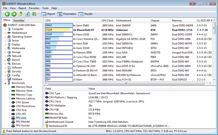Select the FPU SinJulia benchmark

click(23, 126)
